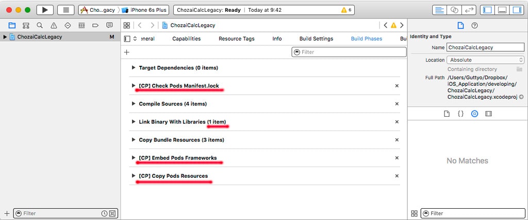Screen dimensions: 528x220
Task: Click the build phases Filter field
Action: (349, 52)
